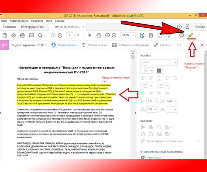This screenshot has width=207, height=172.
Task: Open the mobile link device icon
Action: [187, 27]
